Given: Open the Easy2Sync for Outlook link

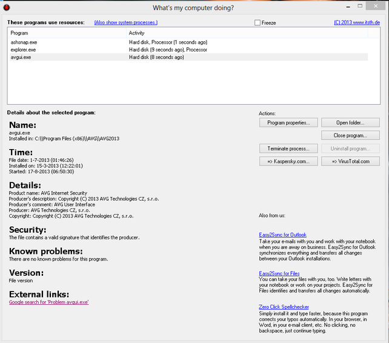Looking at the screenshot, I should (x=282, y=235).
